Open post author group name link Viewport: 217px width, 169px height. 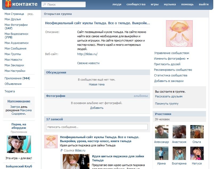(100, 139)
